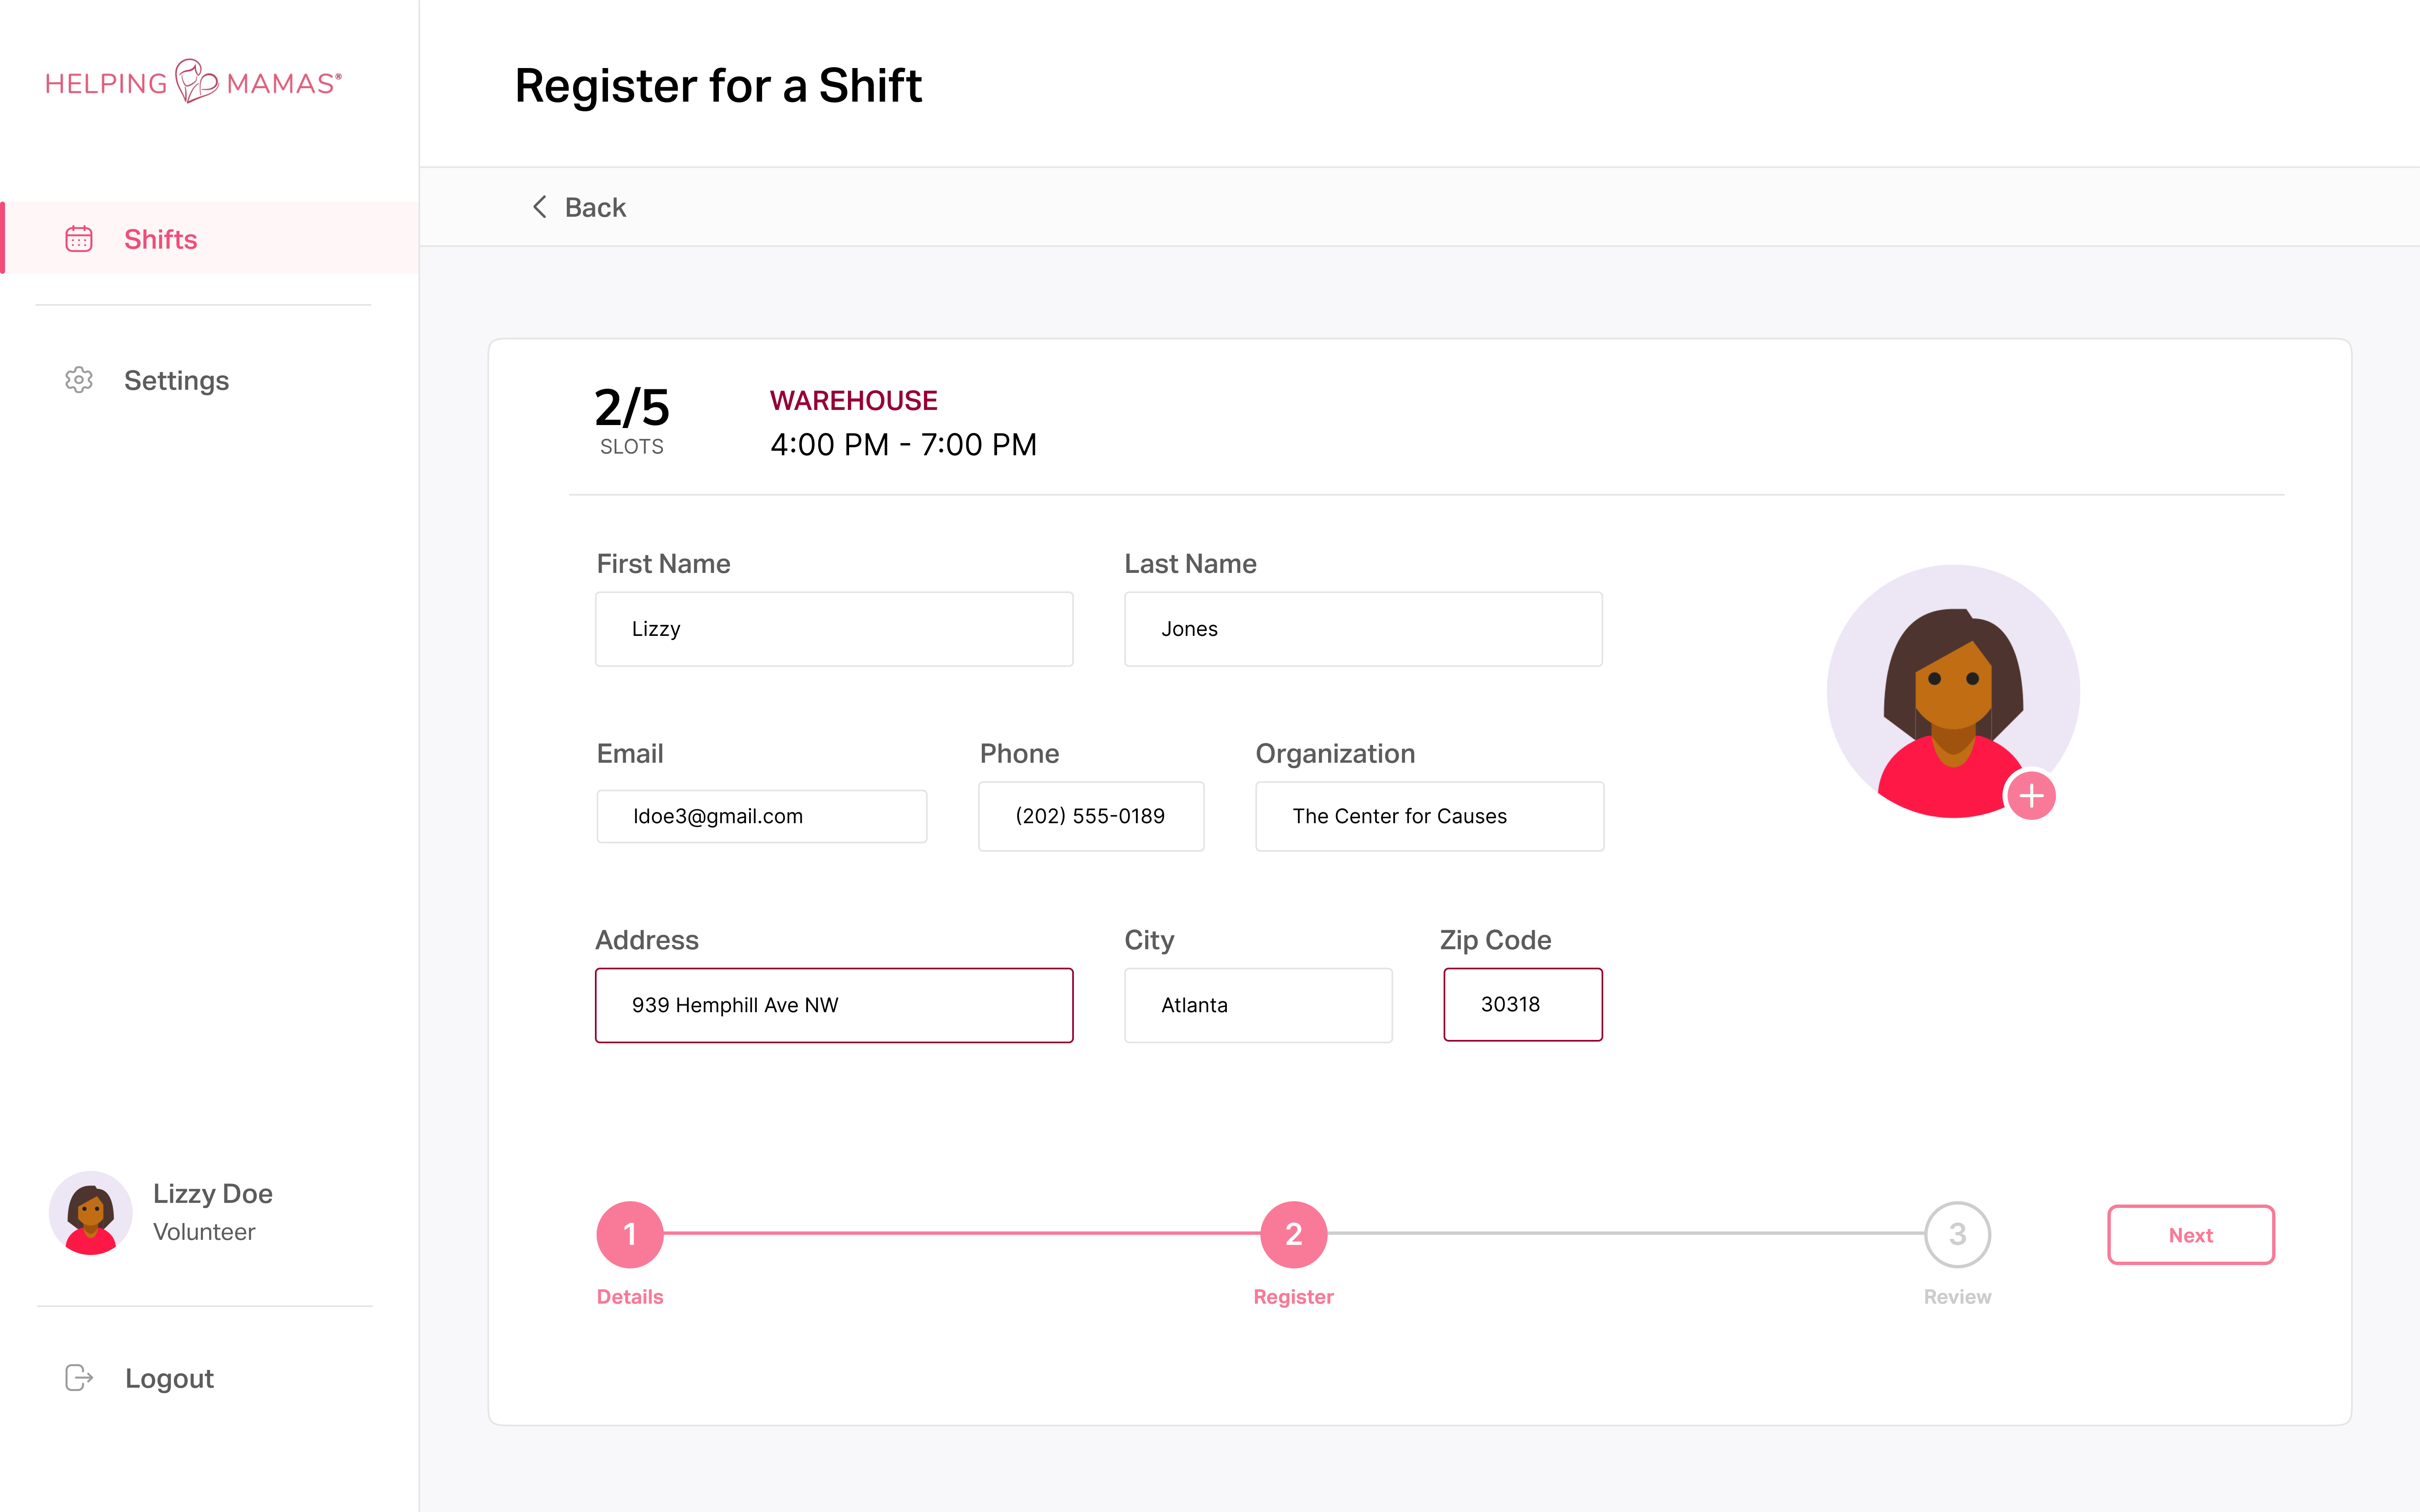The image size is (2420, 1512).
Task: Open the Settings menu item
Action: coord(176,380)
